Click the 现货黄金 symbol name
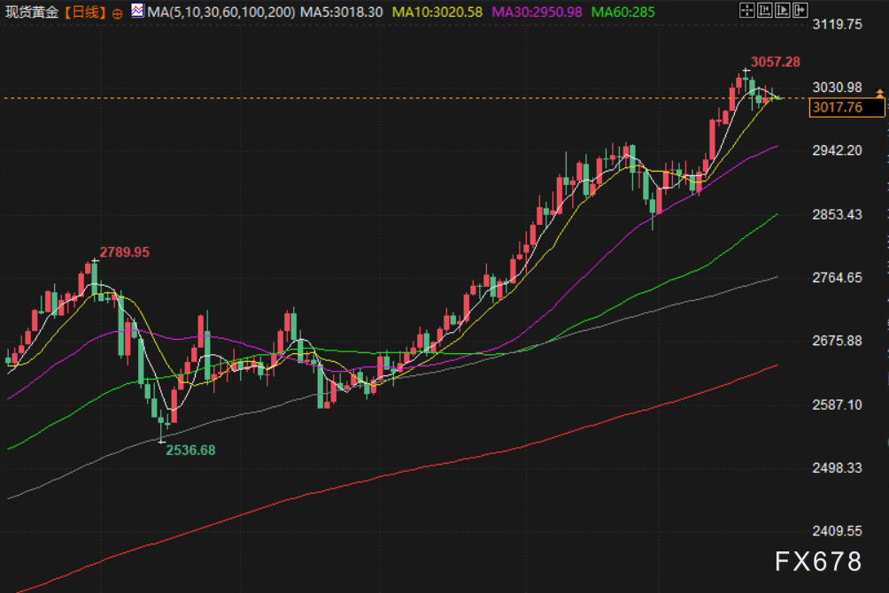Image resolution: width=889 pixels, height=593 pixels. [x=31, y=12]
